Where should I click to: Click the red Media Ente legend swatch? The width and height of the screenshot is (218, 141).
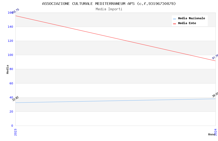(x=174, y=24)
